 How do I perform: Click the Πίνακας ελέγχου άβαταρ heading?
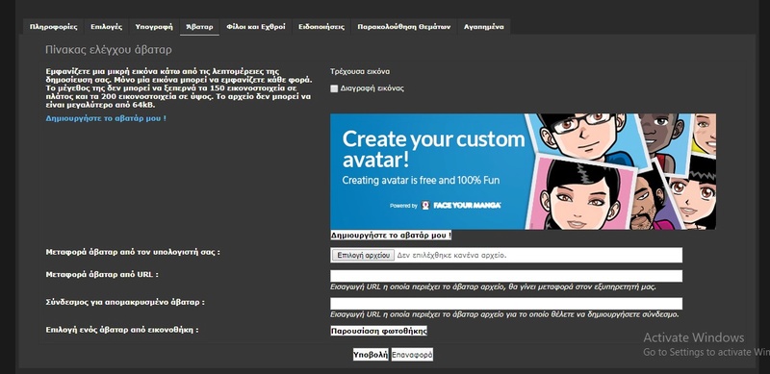pos(109,50)
